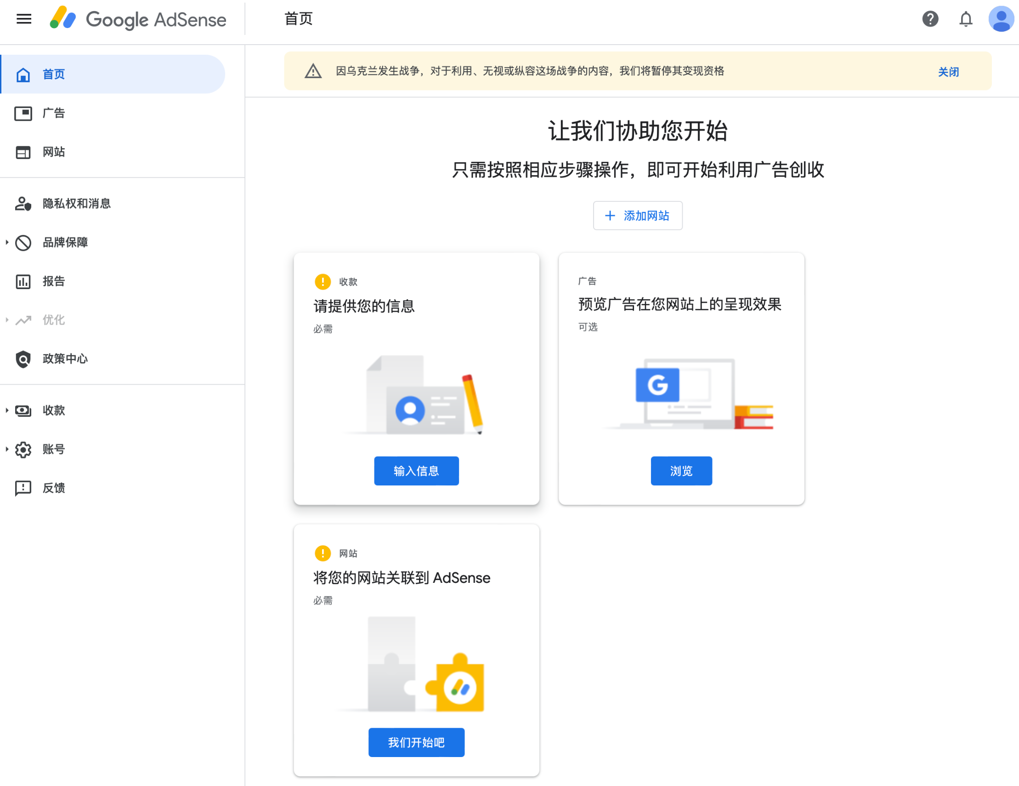Click the 反馈 feedback bubble icon
The image size is (1019, 786).
click(23, 488)
